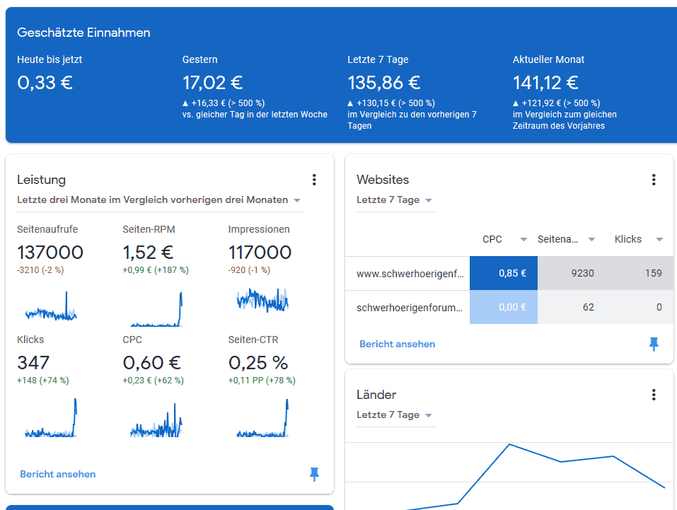The height and width of the screenshot is (510, 677).
Task: Click 'Bericht ansehen' in Leistung card
Action: tap(57, 474)
